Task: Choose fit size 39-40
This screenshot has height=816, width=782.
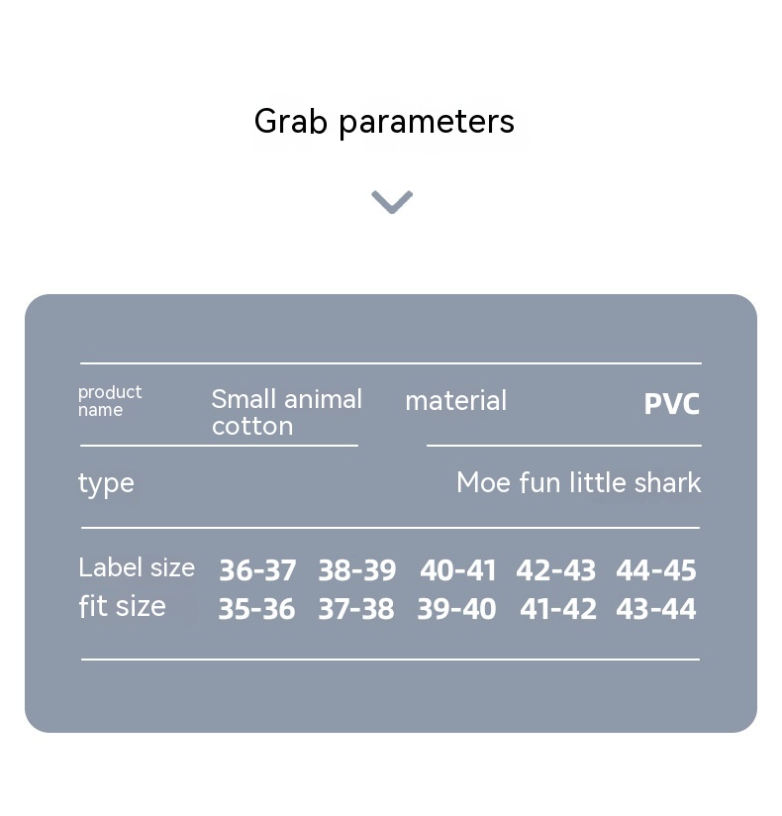Action: 456,609
